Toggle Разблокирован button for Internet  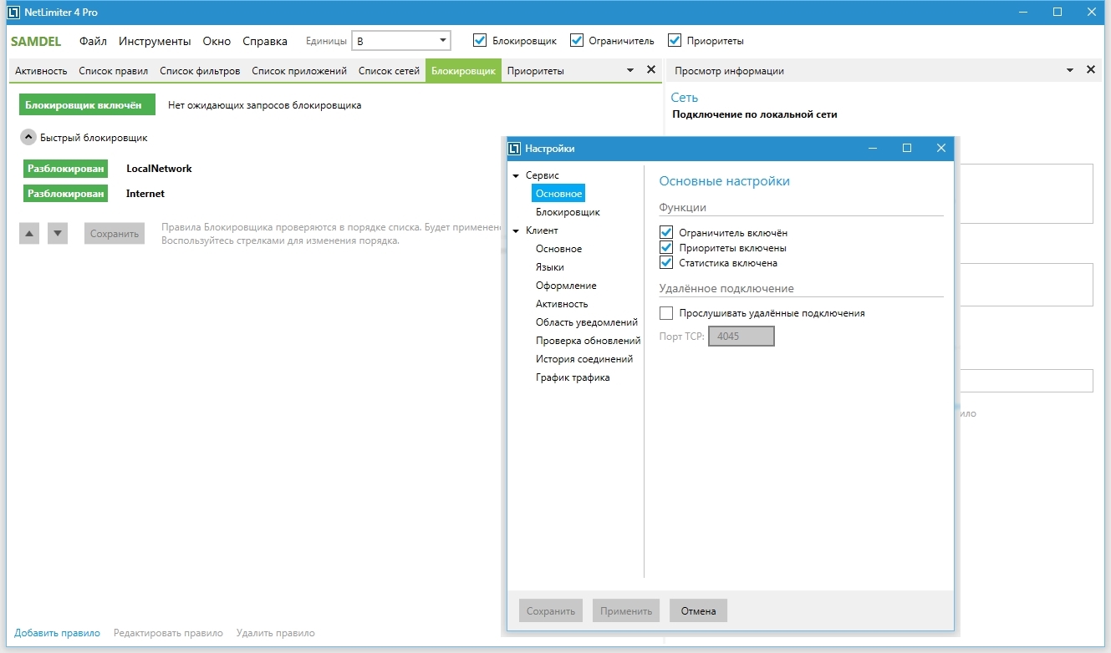[x=66, y=193]
